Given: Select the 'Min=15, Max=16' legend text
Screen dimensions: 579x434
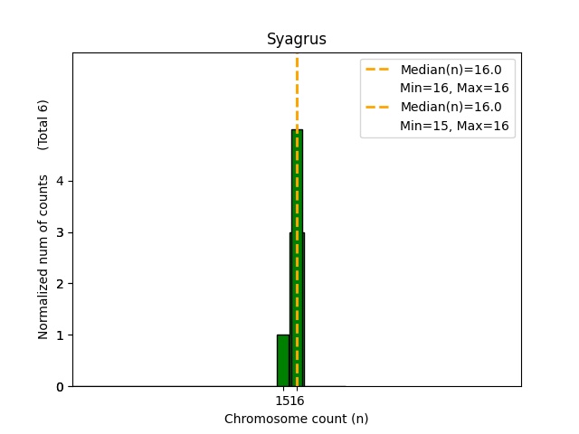Looking at the screenshot, I should 454,125.
